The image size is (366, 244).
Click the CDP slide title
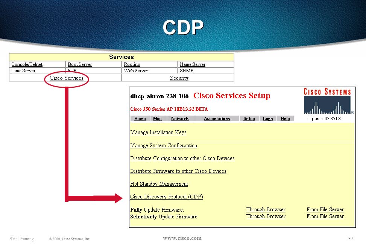pyautogui.click(x=183, y=27)
